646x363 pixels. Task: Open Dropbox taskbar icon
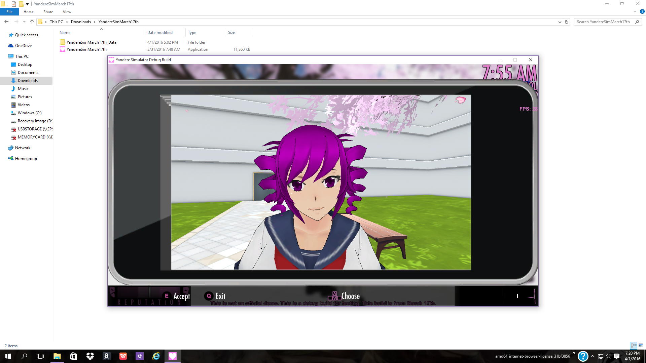pos(90,356)
